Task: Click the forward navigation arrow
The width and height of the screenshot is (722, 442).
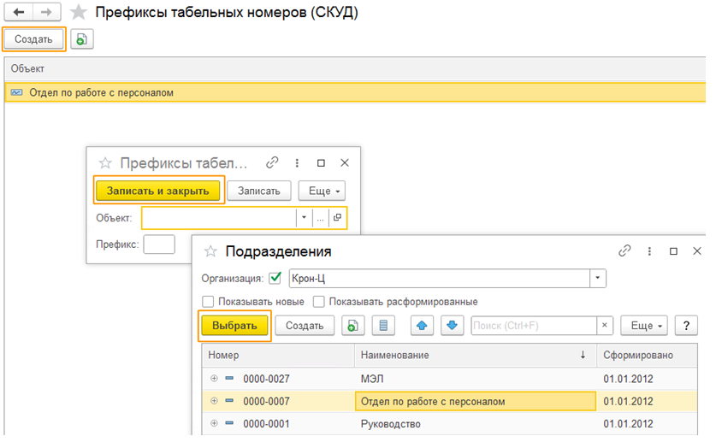Action: coord(47,12)
